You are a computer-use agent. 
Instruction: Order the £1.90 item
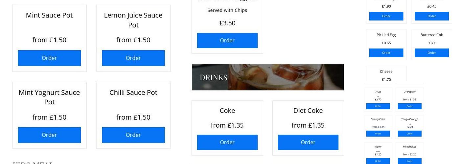386,16
